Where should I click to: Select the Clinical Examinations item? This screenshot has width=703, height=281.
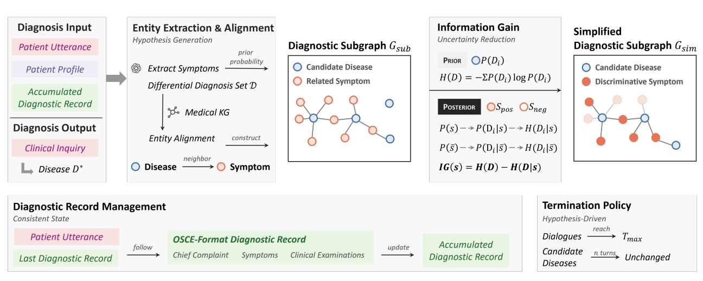click(327, 255)
